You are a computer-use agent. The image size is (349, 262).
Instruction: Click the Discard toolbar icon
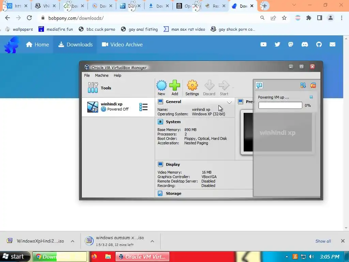click(209, 85)
